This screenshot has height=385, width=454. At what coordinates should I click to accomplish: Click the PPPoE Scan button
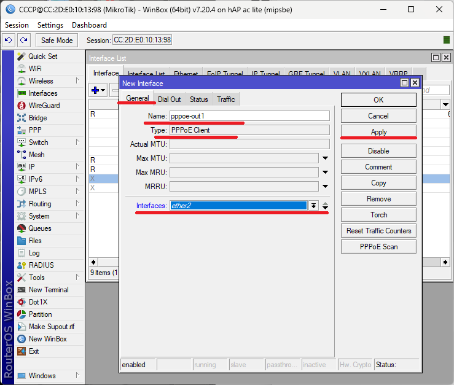(x=378, y=247)
